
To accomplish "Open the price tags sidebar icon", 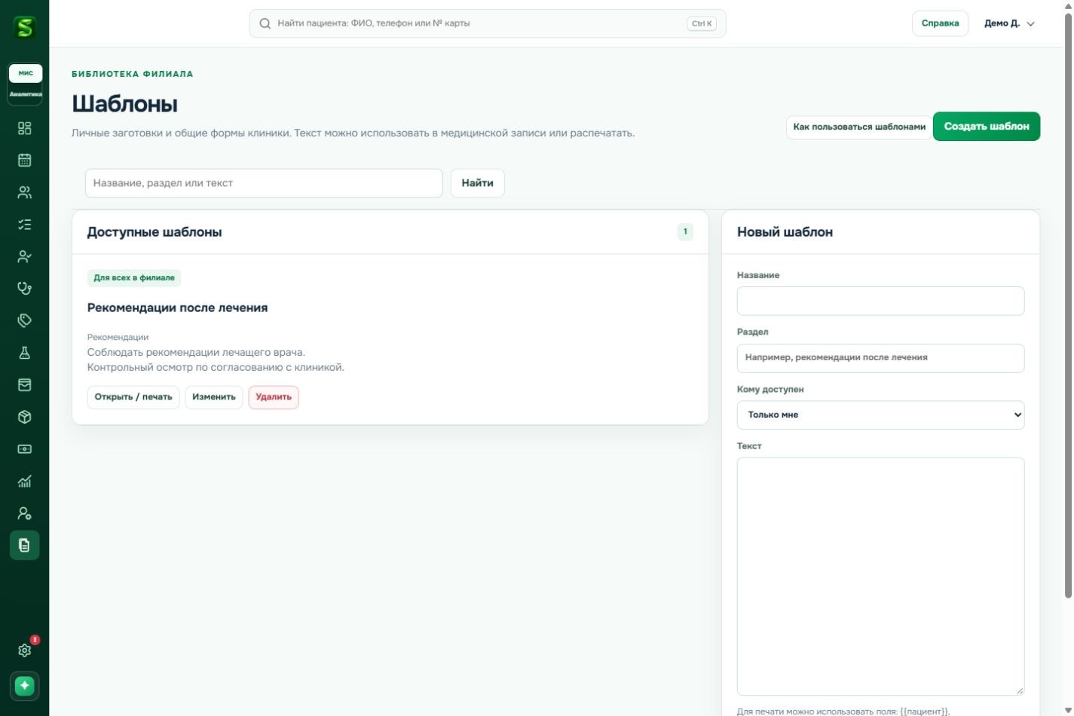I will (25, 320).
